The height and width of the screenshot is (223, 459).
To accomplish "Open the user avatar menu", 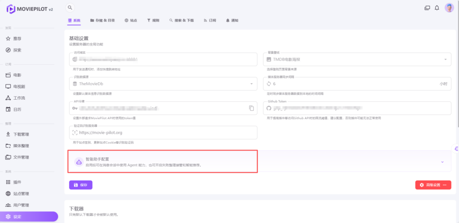I will [449, 8].
